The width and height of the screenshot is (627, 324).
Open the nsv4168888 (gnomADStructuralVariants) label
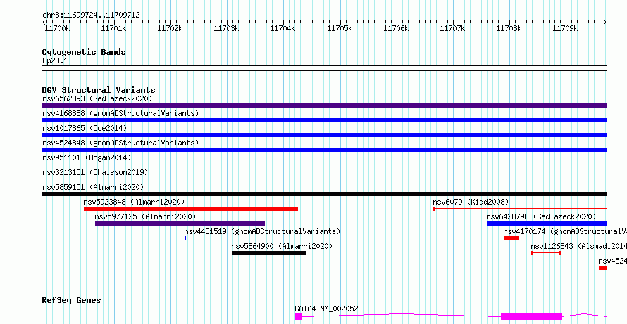[x=120, y=113]
